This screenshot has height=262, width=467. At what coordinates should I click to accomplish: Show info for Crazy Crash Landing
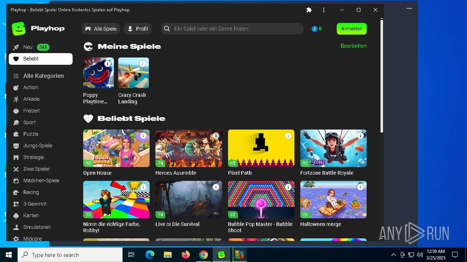(142, 64)
